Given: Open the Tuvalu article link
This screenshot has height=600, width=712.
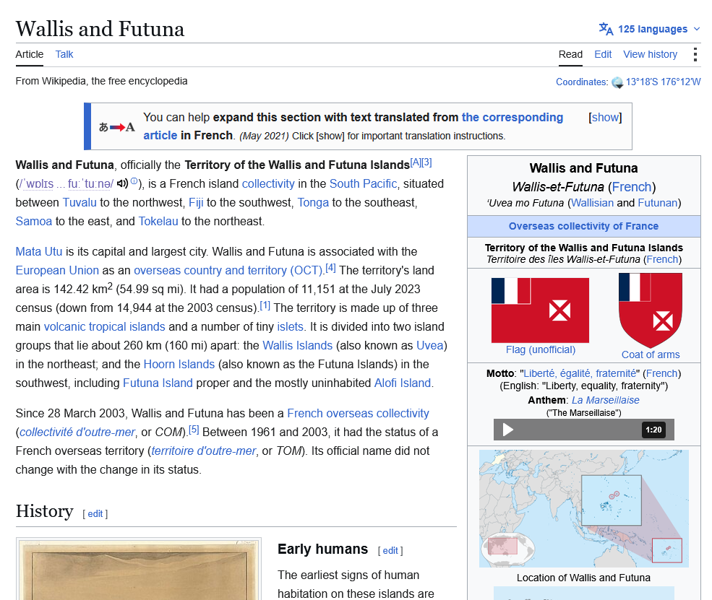Looking at the screenshot, I should pyautogui.click(x=80, y=202).
